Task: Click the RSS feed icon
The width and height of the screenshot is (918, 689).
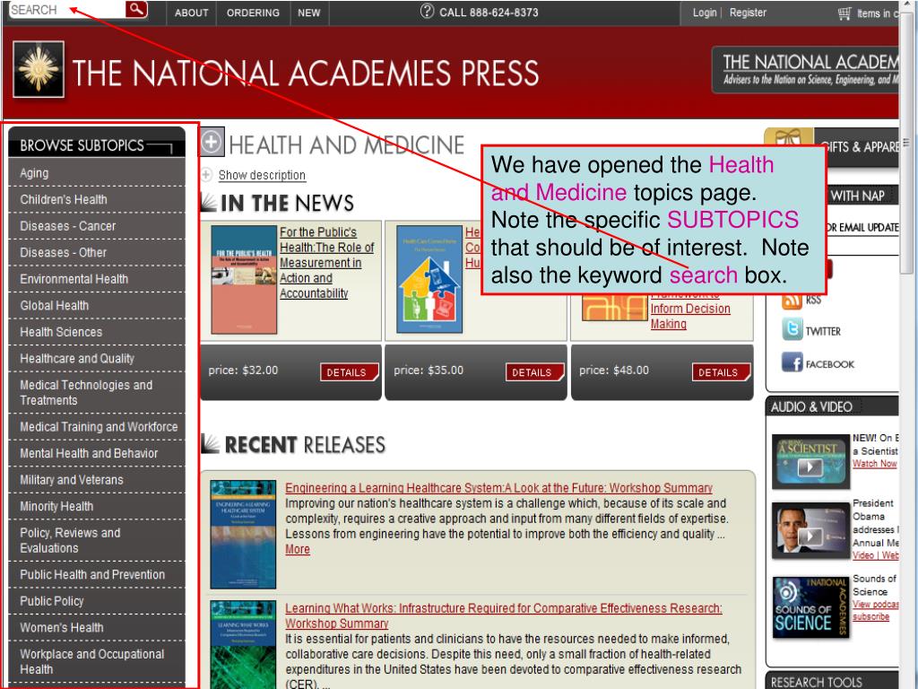Action: coord(792,300)
